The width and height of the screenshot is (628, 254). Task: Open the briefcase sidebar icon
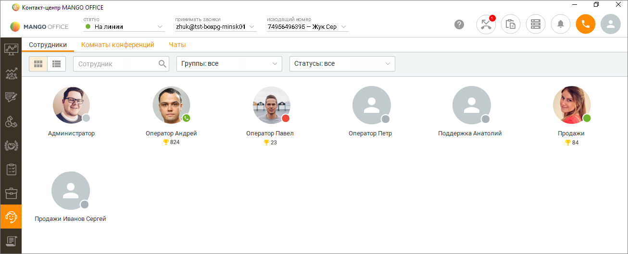[11, 193]
